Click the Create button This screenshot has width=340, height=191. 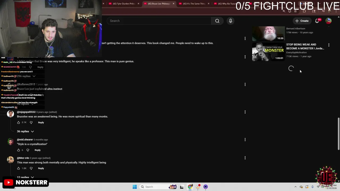tap(302, 21)
